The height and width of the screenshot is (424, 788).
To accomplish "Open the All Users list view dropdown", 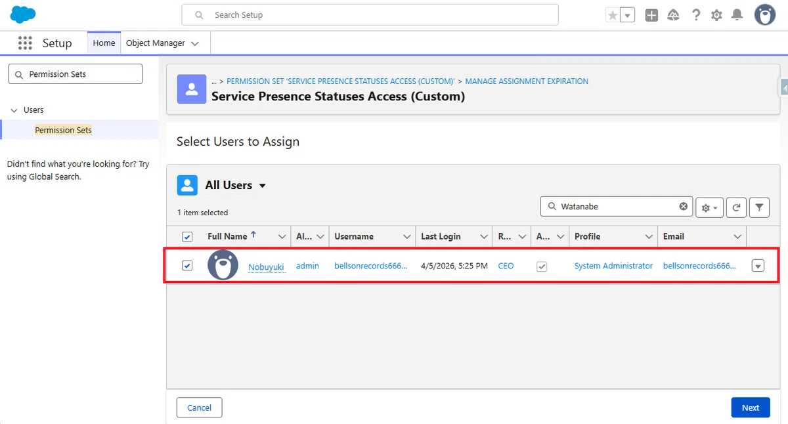I will [263, 186].
